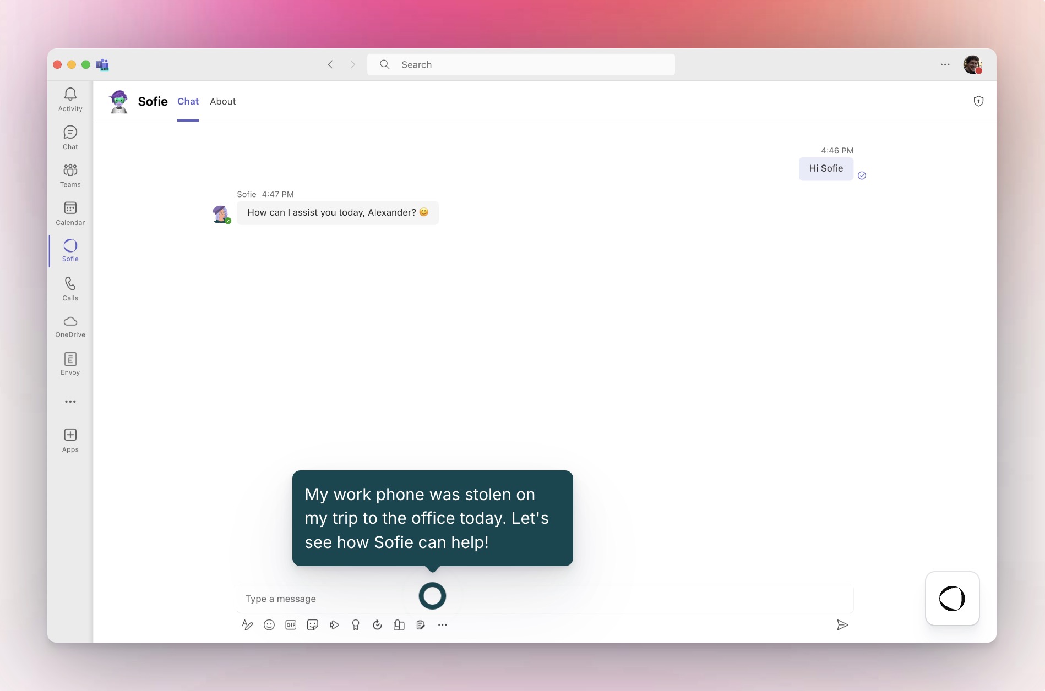Open the Calendar app in sidebar
This screenshot has height=691, width=1045.
(x=70, y=213)
